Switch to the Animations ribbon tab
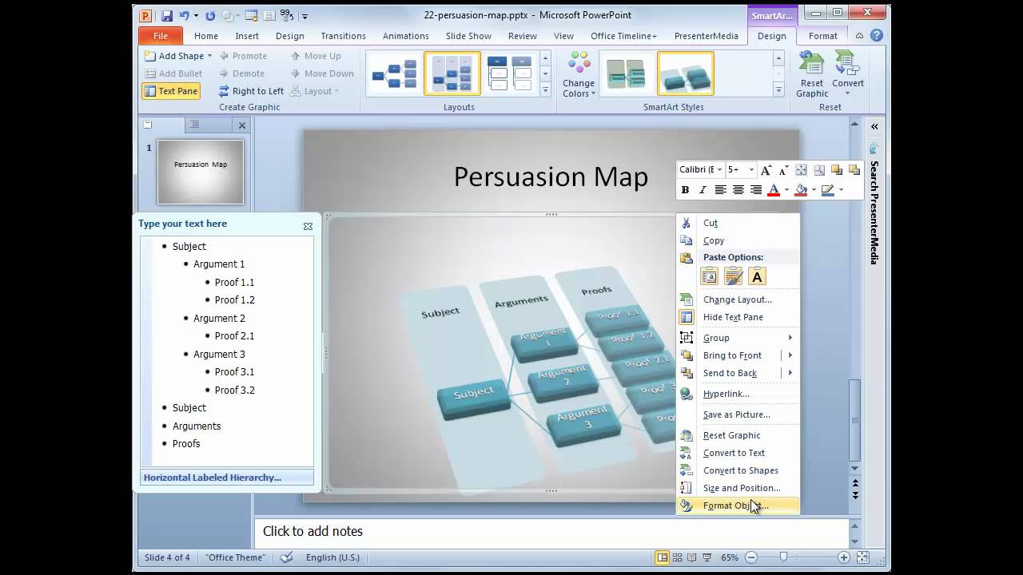1023x575 pixels. 405,36
